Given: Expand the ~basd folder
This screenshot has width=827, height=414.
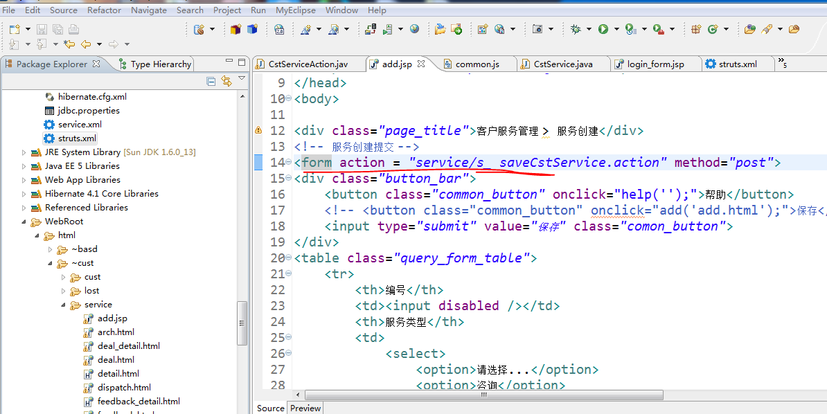Looking at the screenshot, I should pos(50,249).
